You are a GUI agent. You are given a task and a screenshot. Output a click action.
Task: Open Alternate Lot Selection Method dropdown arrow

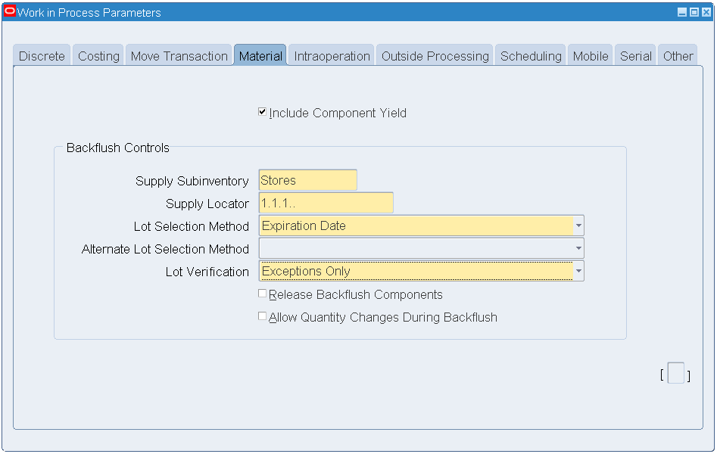pyautogui.click(x=578, y=248)
